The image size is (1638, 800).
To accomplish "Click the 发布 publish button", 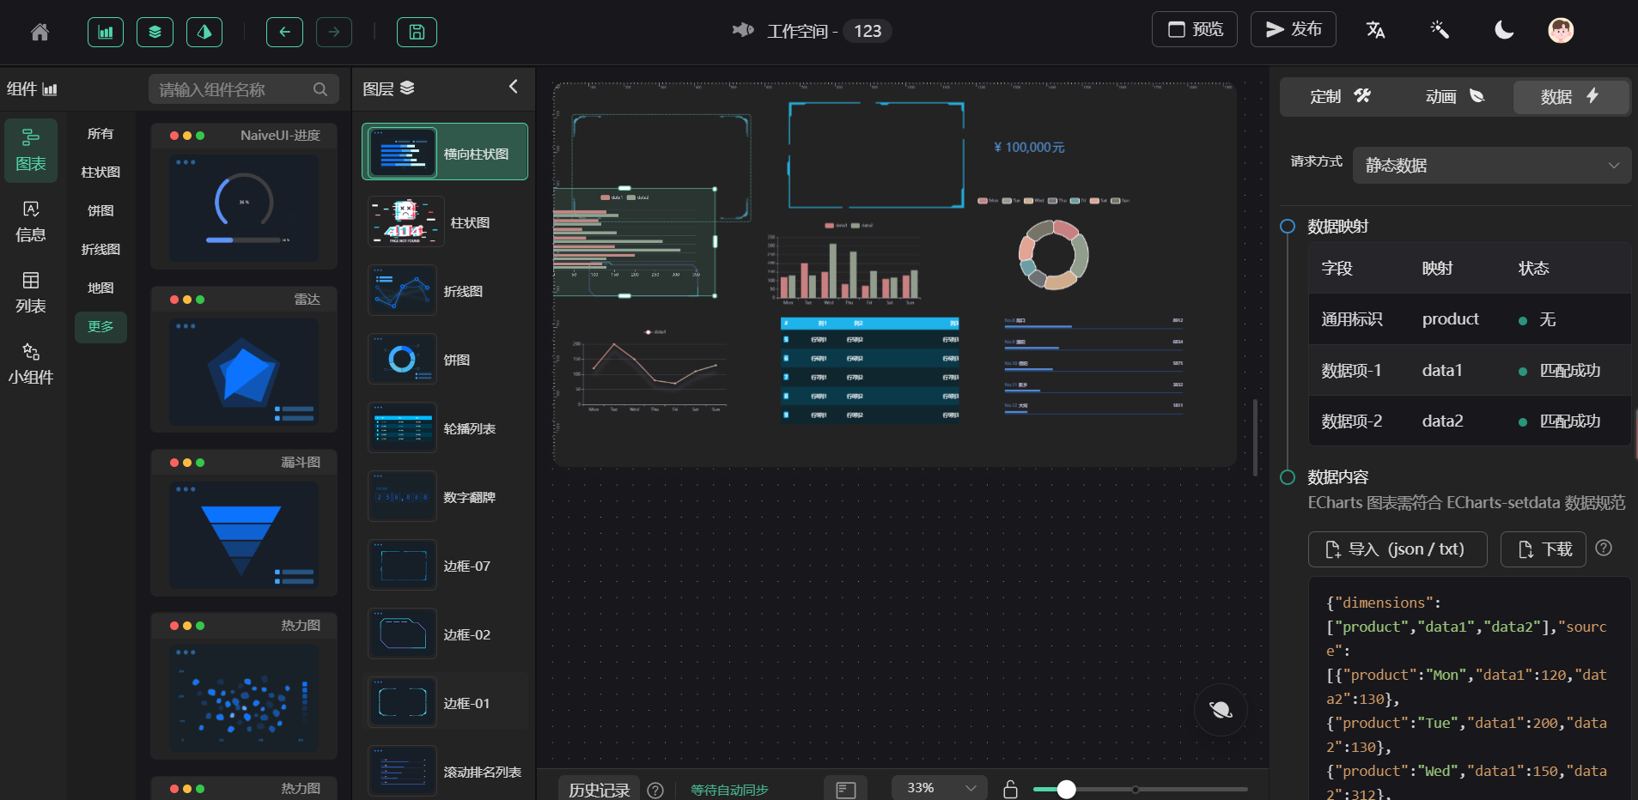I will pyautogui.click(x=1293, y=28).
